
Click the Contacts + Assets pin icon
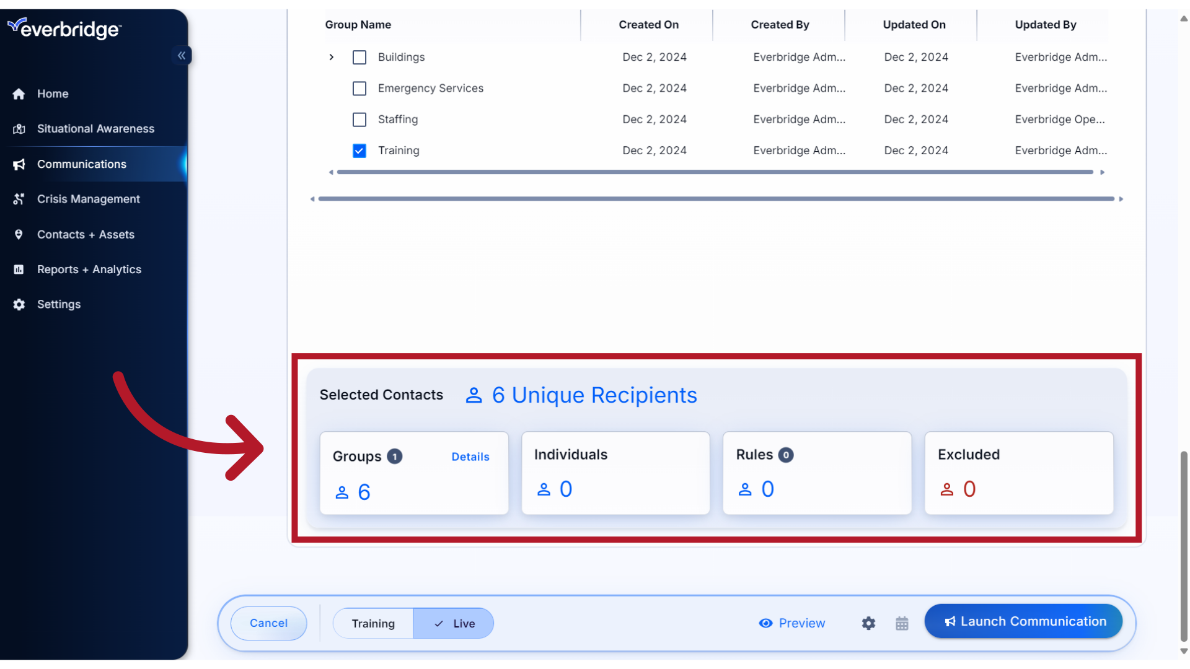(19, 234)
